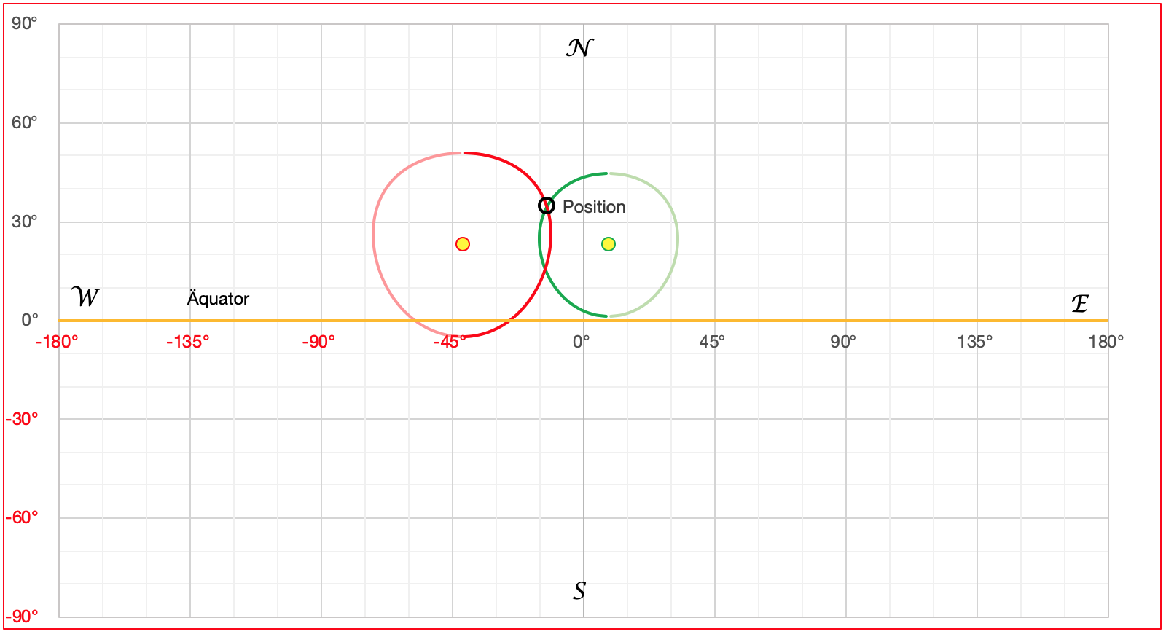Click the 135° longitude axis label
1166x634 pixels.
click(975, 342)
